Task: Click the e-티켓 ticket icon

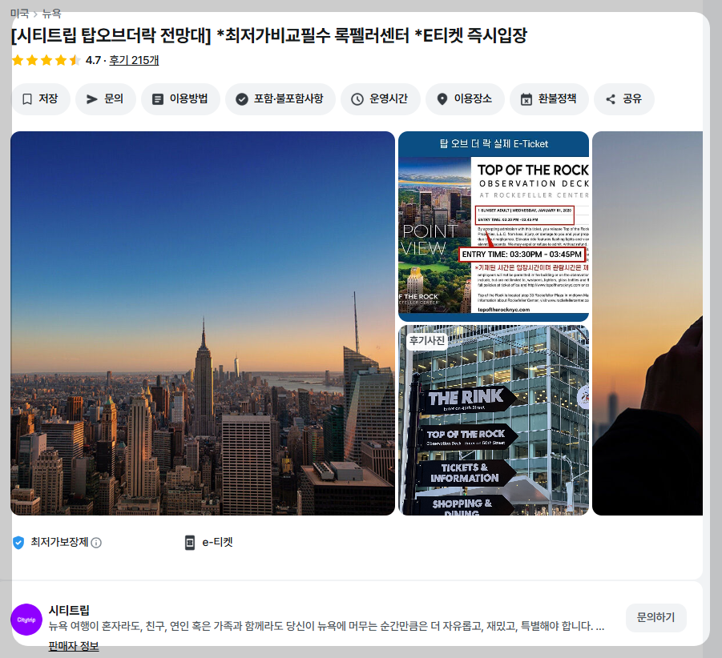Action: [x=190, y=543]
